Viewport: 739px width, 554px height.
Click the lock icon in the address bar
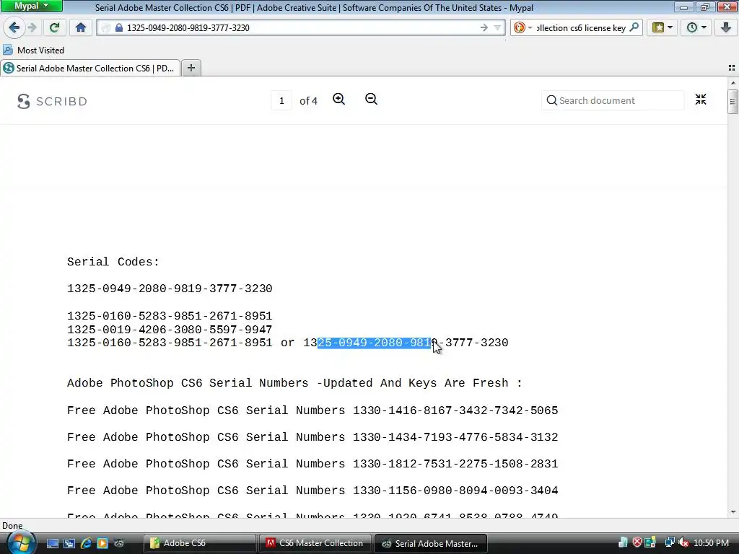119,28
